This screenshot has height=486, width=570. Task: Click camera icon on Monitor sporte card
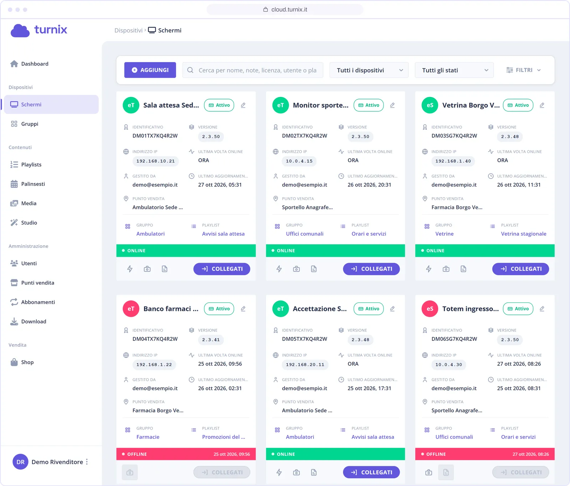click(x=296, y=269)
